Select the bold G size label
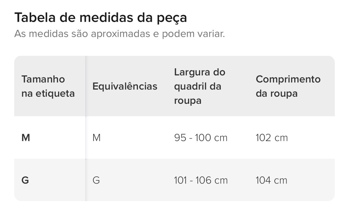 [x=25, y=180]
